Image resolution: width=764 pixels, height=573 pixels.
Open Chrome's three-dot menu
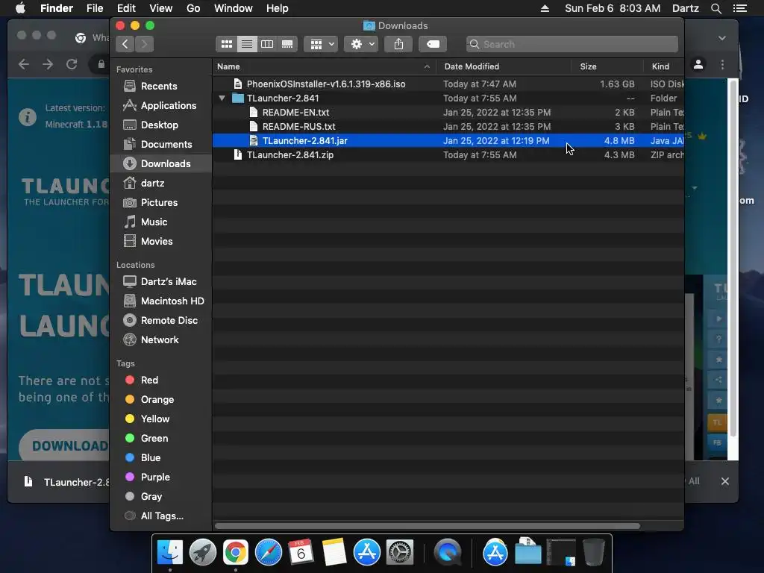pyautogui.click(x=722, y=64)
